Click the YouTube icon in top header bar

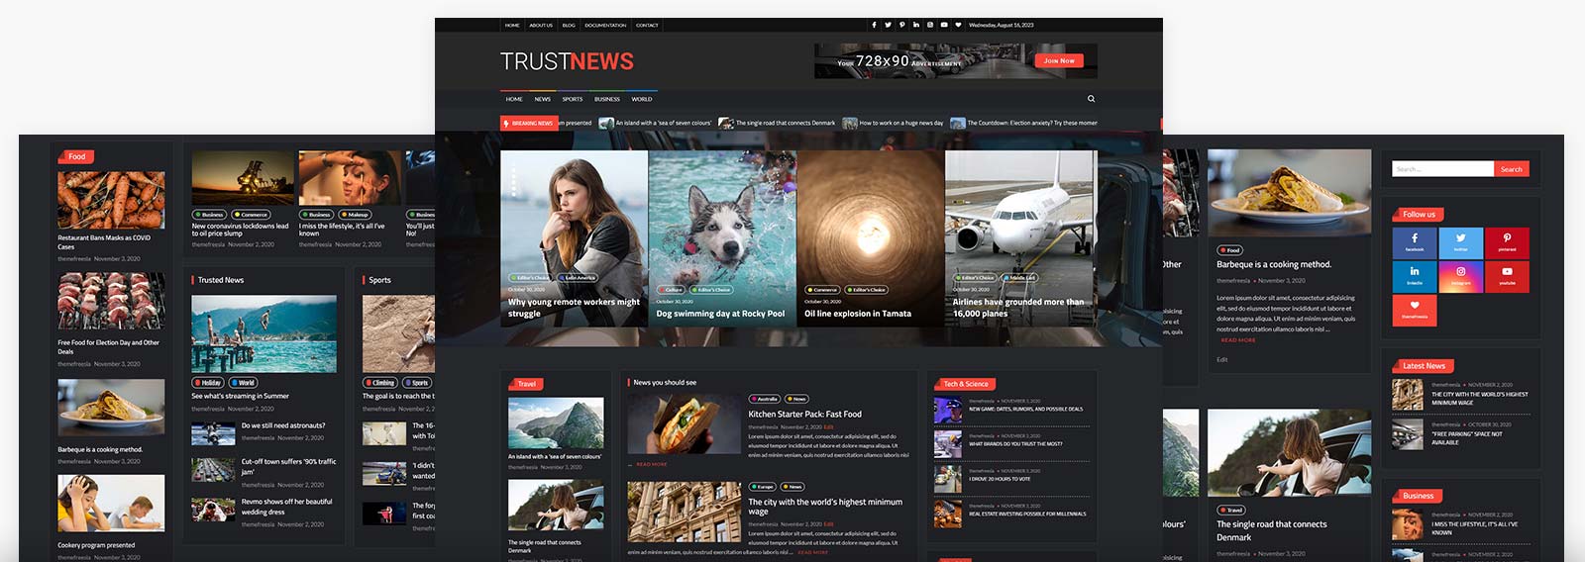click(944, 25)
